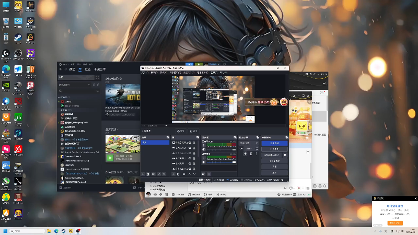
Task: Open the Windows Start menu
Action: click(5, 231)
